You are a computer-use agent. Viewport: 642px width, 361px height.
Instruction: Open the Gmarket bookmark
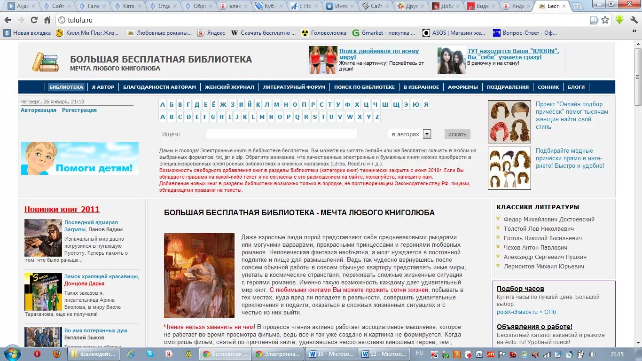[384, 33]
